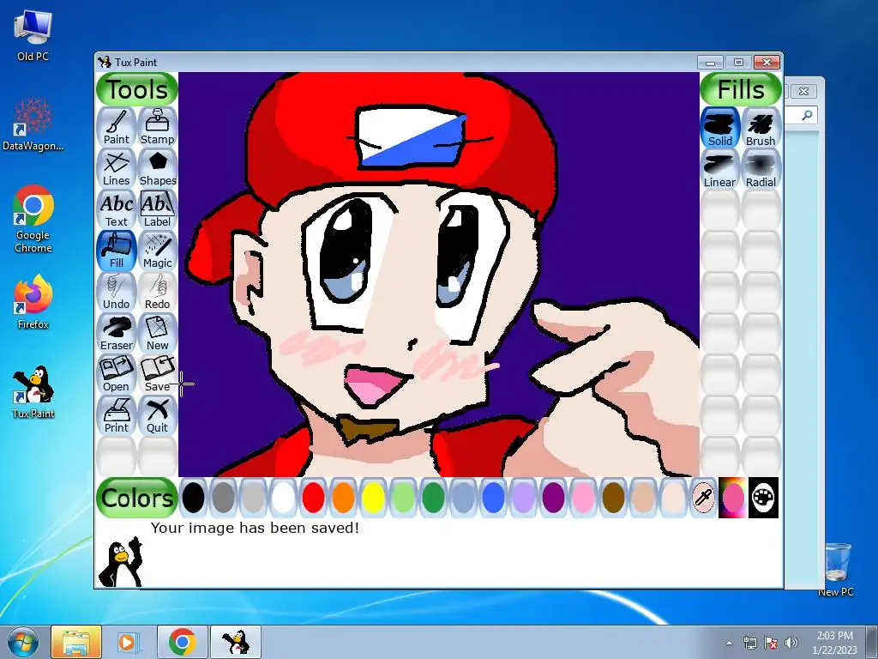Launch Firefox from the desktop
The width and height of the screenshot is (878, 659).
click(x=33, y=302)
